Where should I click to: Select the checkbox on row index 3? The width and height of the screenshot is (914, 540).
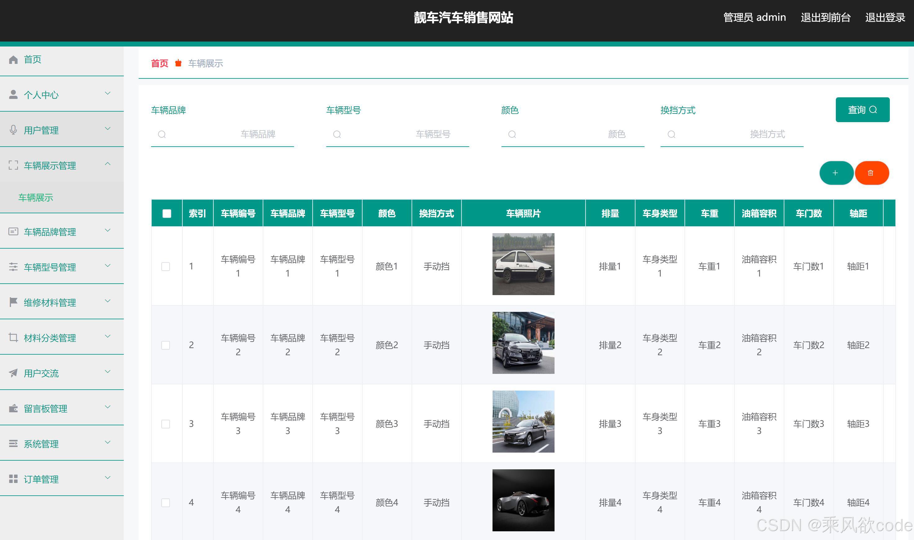[x=166, y=423]
